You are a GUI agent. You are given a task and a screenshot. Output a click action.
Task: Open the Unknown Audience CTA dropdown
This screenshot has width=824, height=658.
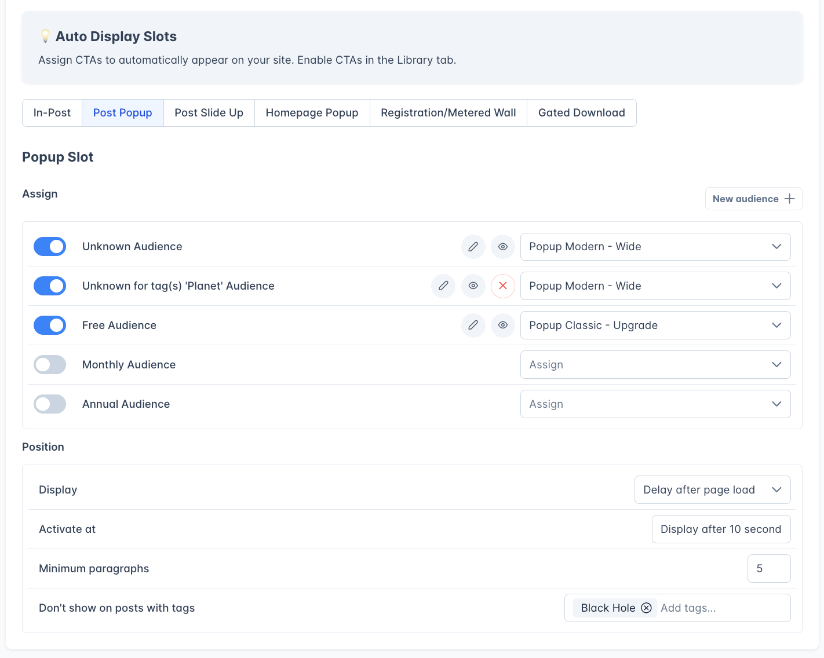[655, 247]
